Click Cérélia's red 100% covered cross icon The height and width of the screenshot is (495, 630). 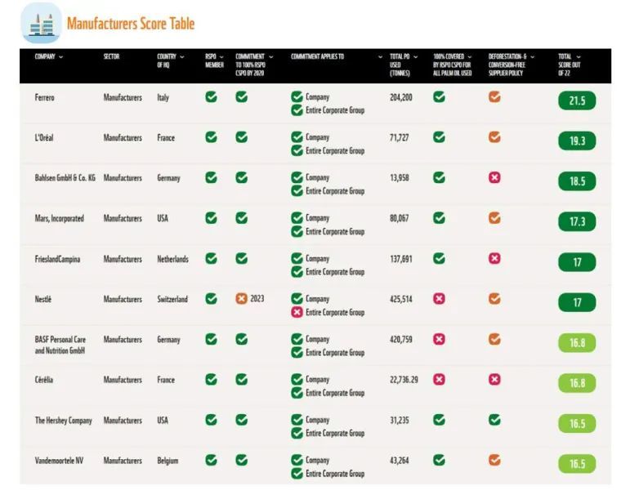coord(439,379)
